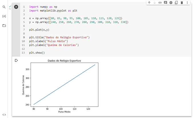Image resolution: width=194 pixels, height=118 pixels.
Task: Open the Files folder panel
Action: coord(4,26)
